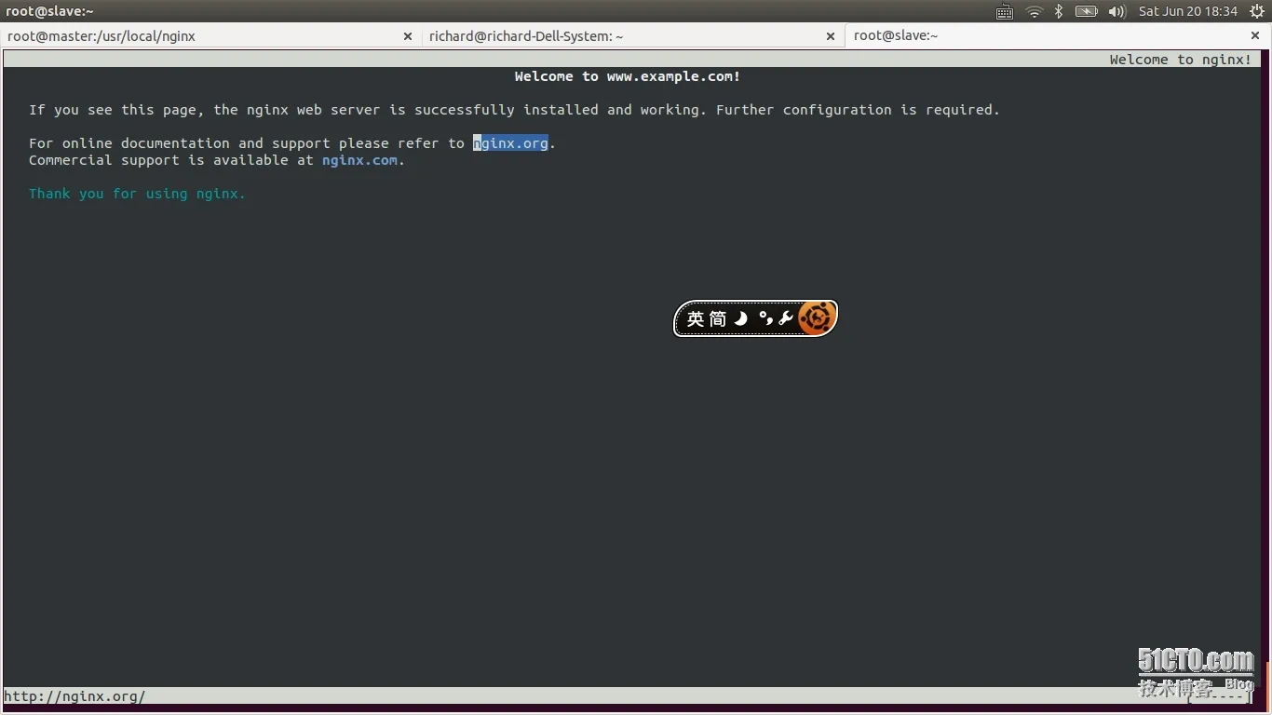Click the 'For online documentation and support' text
The width and height of the screenshot is (1272, 715).
tap(180, 143)
